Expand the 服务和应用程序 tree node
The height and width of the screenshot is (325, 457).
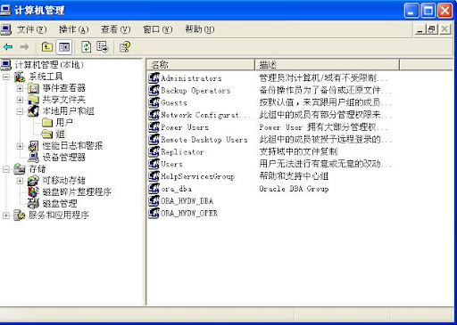pyautogui.click(x=6, y=215)
